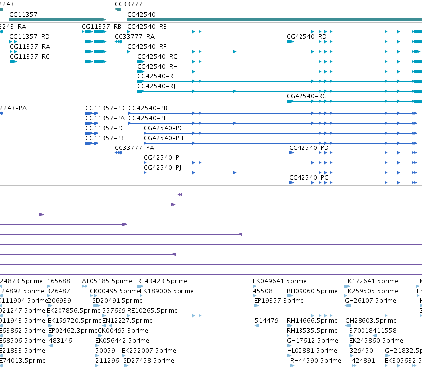
Task: Select transcript CG11357-RC
Action: (30, 57)
